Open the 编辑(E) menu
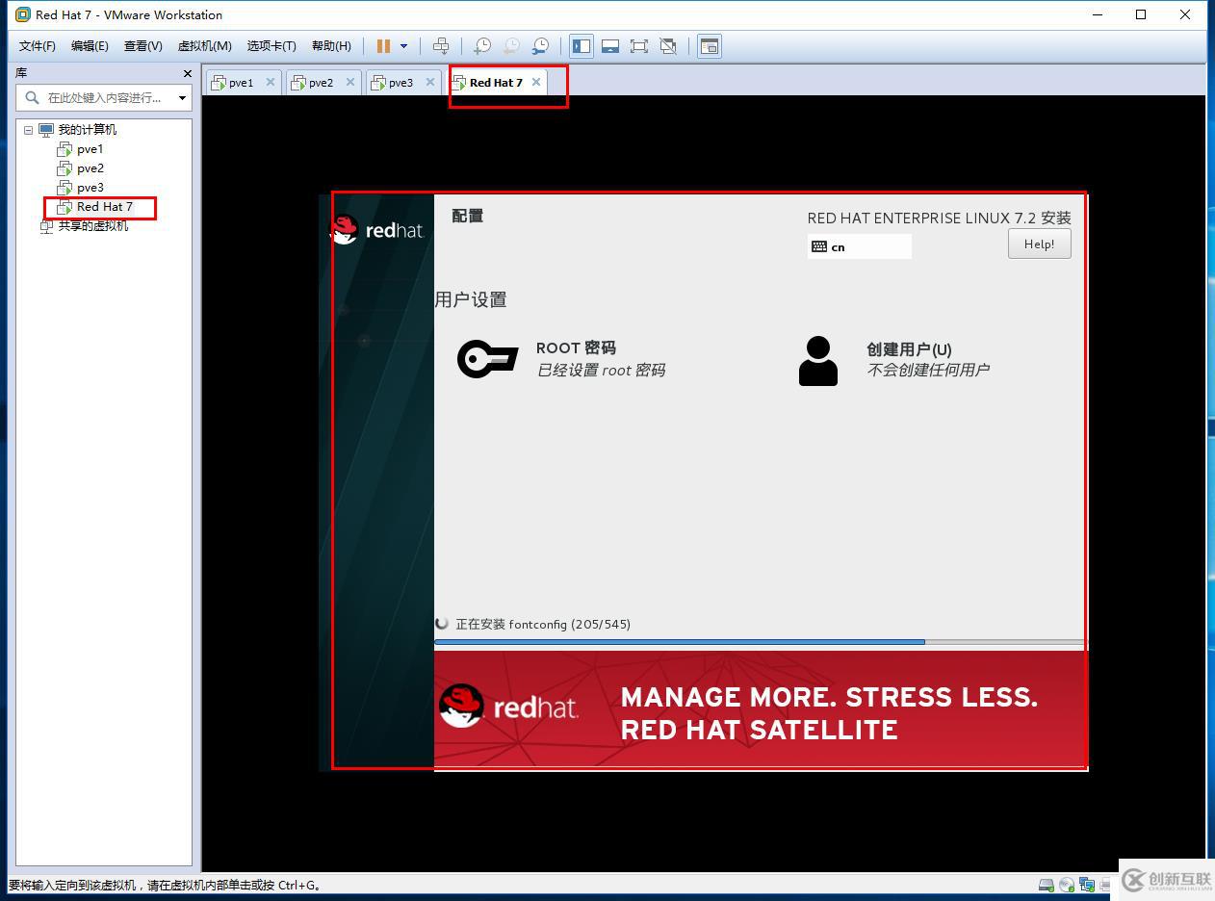Image resolution: width=1215 pixels, height=901 pixels. (90, 46)
